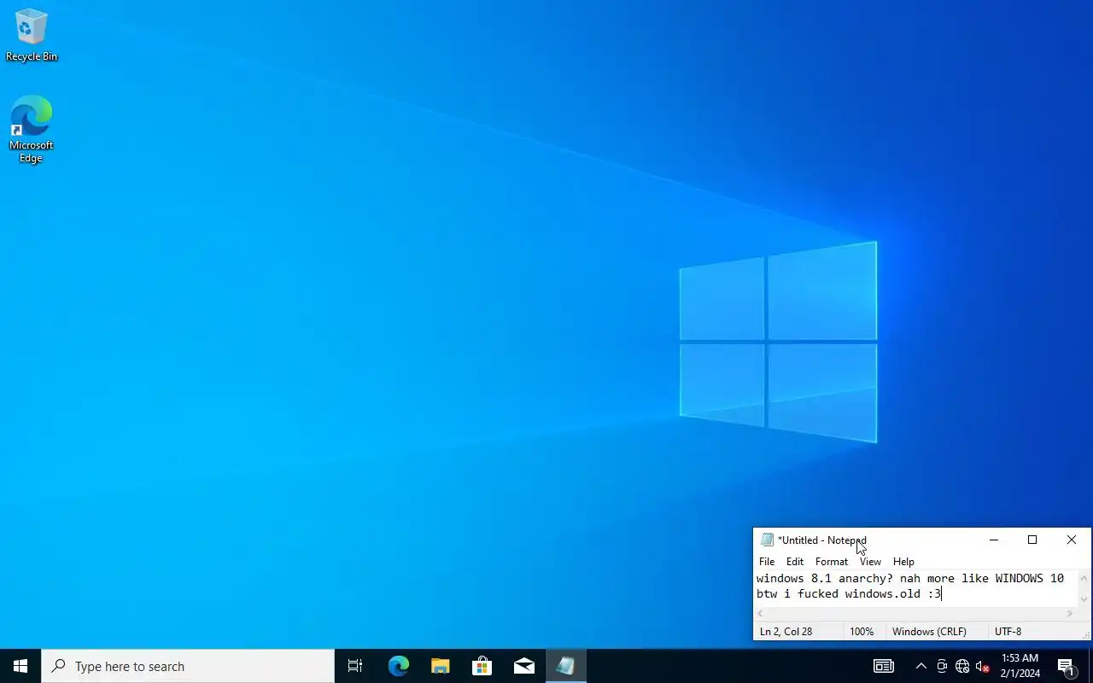Image resolution: width=1093 pixels, height=683 pixels.
Task: Click the Notepad icon in the title bar
Action: tap(767, 540)
